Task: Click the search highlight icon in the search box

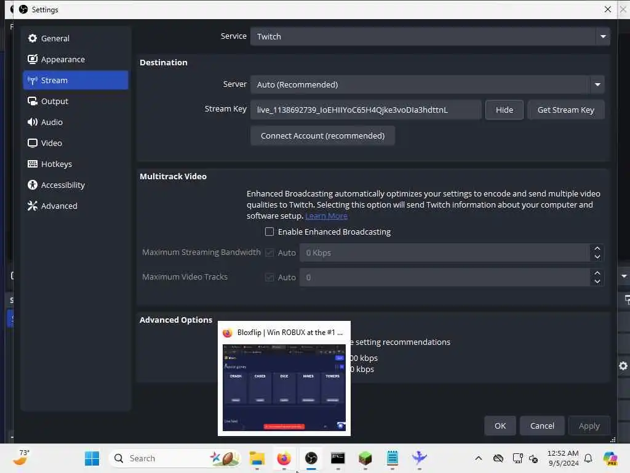Action: (225, 458)
